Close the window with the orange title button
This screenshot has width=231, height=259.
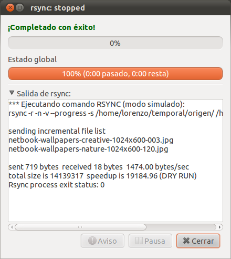pos(10,8)
